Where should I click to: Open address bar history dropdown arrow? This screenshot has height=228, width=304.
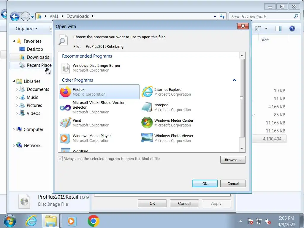[215, 17]
